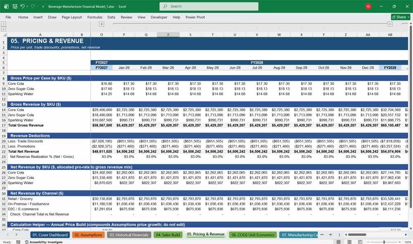Open the Page Layout ribbon tab
Image resolution: width=413 pixels, height=244 pixels.
tap(71, 17)
